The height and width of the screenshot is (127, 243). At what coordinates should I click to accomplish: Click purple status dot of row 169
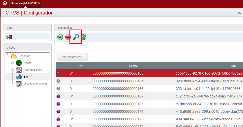click(59, 104)
